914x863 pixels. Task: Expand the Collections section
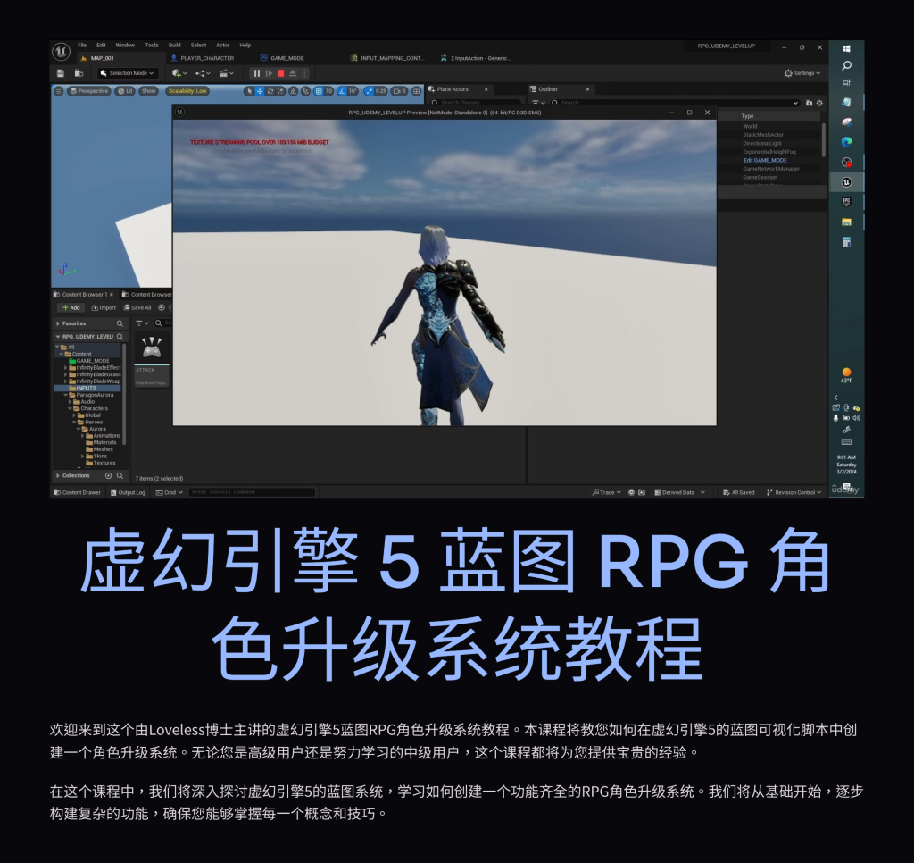[x=58, y=475]
